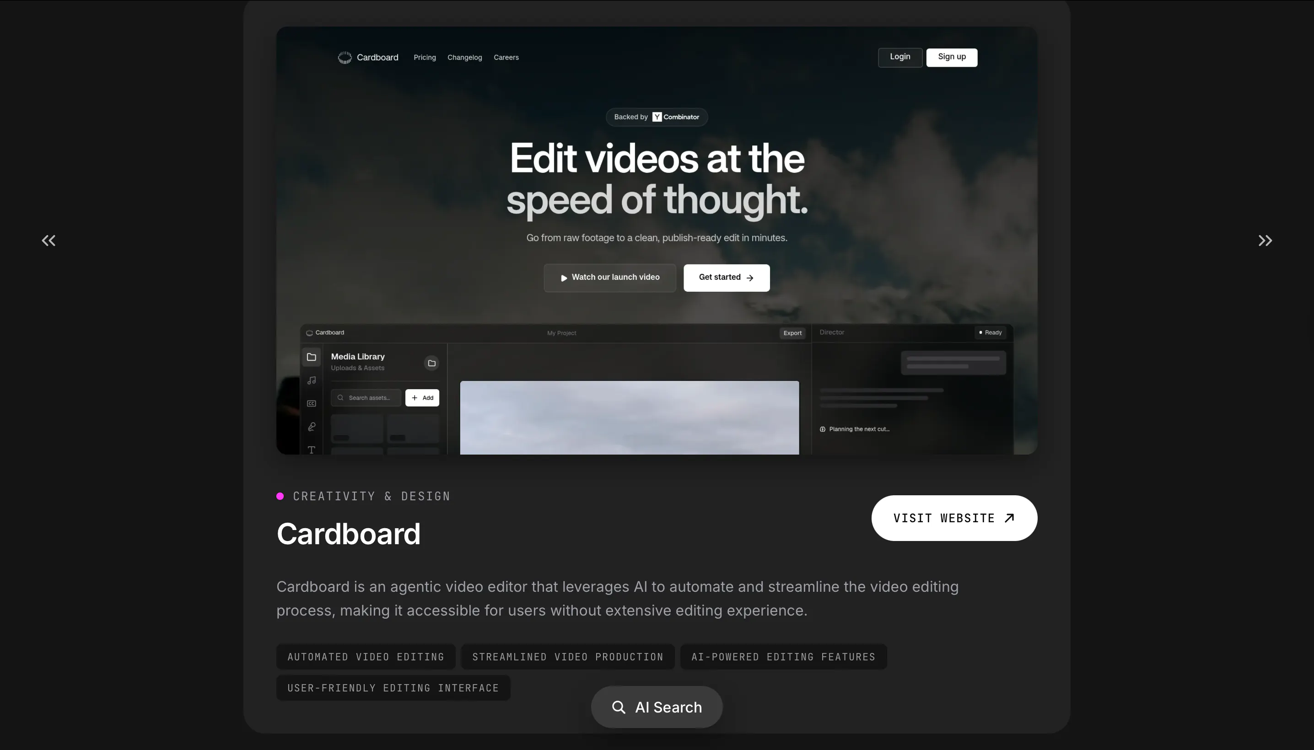The image size is (1314, 750).
Task: Visit the Cardboard website
Action: pyautogui.click(x=954, y=518)
